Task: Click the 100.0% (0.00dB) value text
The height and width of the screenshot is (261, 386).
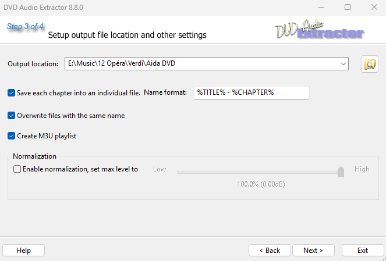Action: [261, 184]
